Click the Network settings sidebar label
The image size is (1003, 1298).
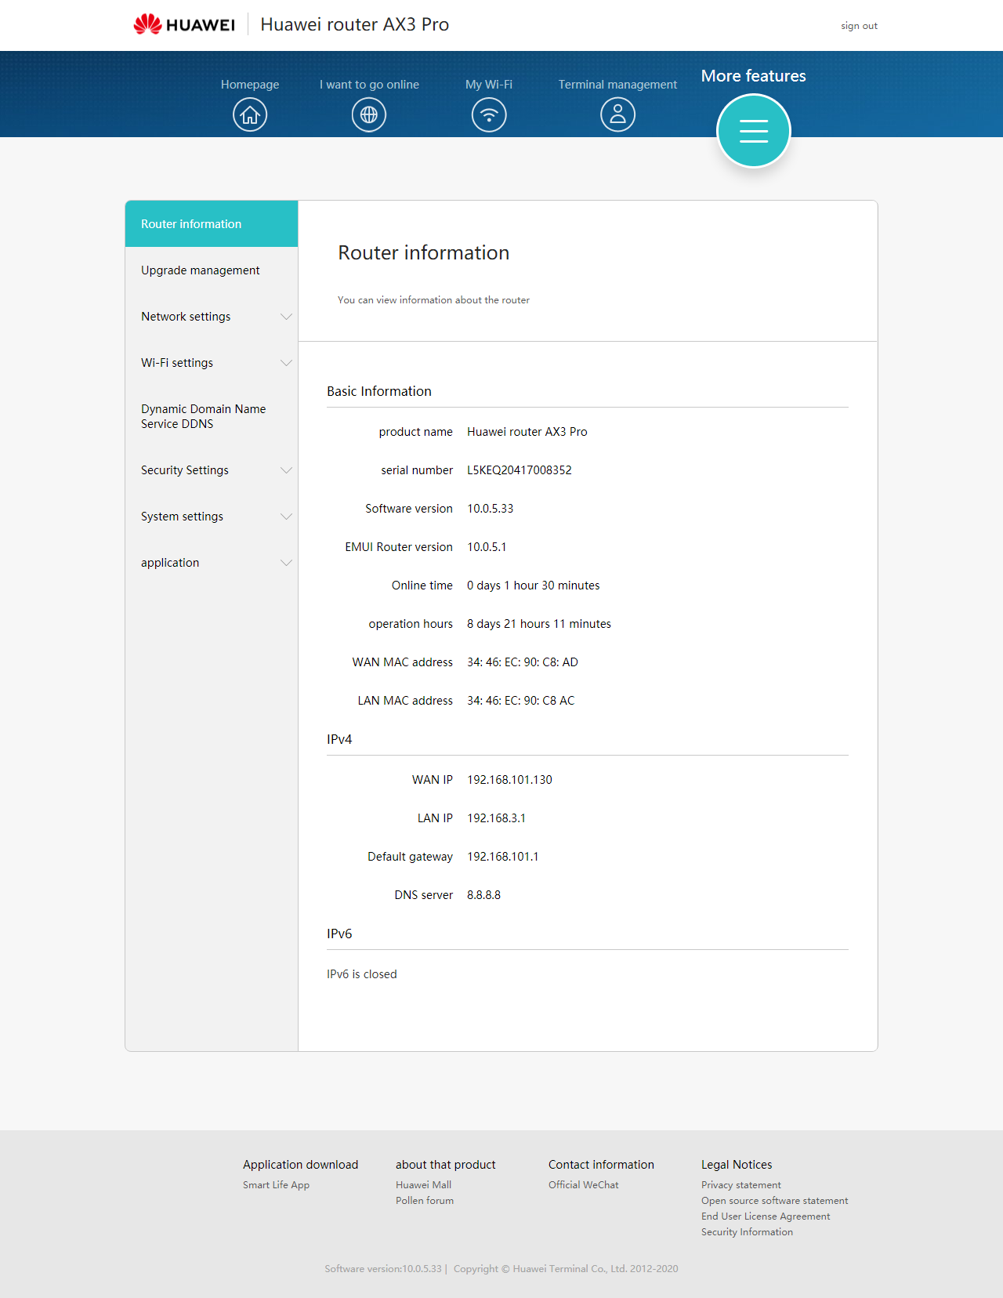pyautogui.click(x=186, y=317)
